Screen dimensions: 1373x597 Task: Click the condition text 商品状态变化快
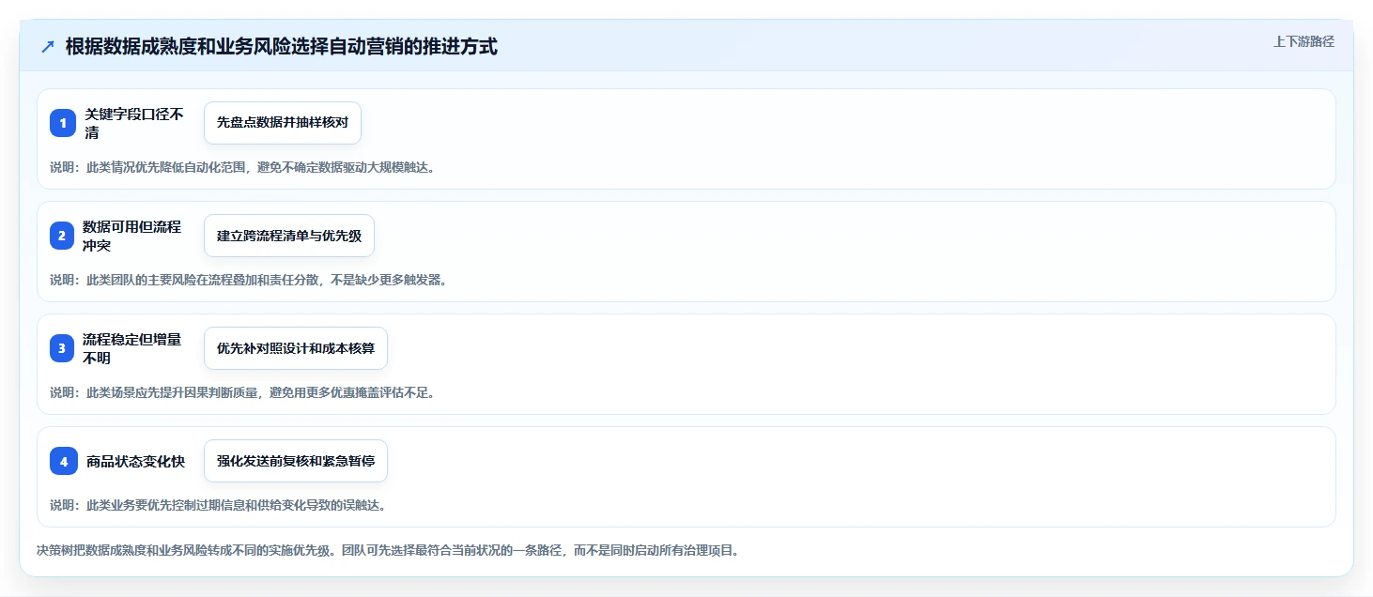point(136,461)
